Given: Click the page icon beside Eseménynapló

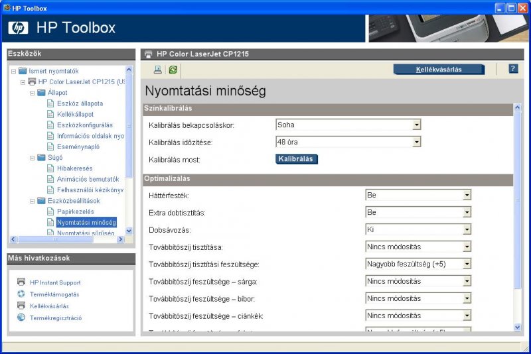Looking at the screenshot, I should [x=50, y=147].
